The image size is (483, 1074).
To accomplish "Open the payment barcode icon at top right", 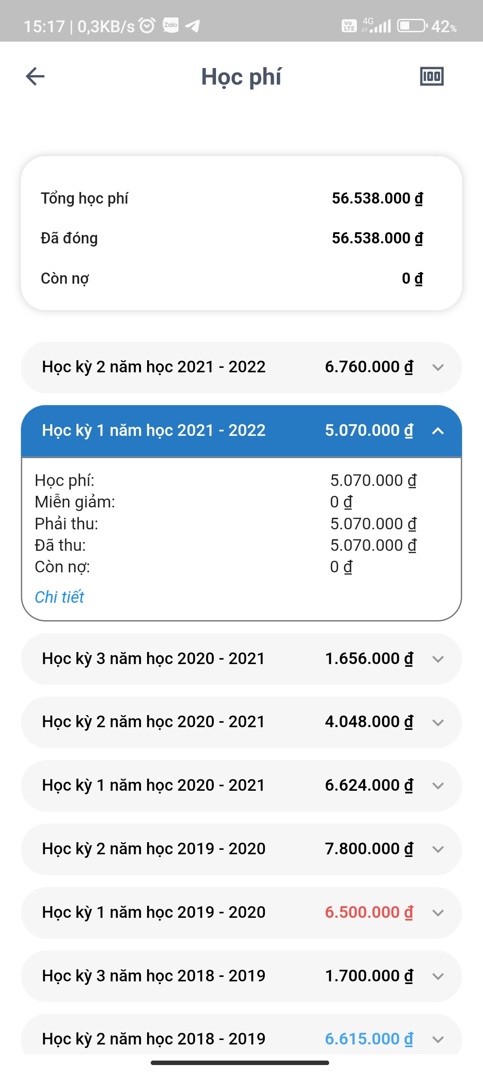I will click(432, 76).
